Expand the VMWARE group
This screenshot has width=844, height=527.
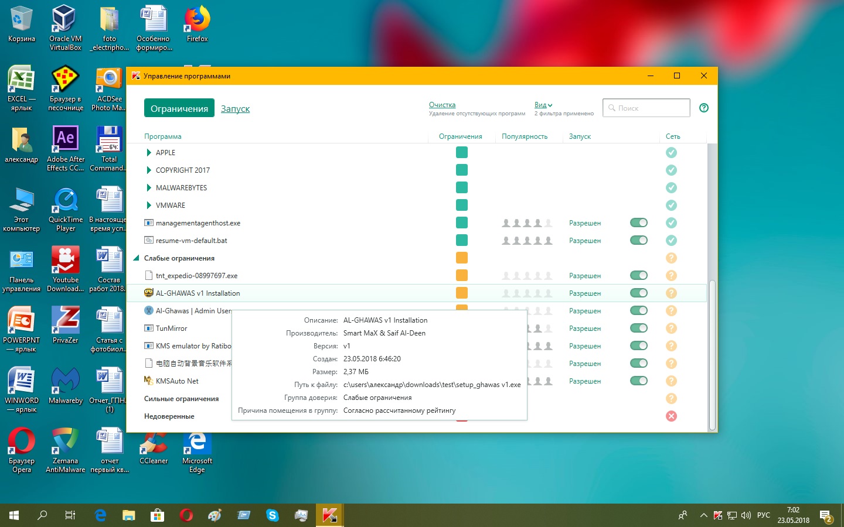(x=149, y=205)
